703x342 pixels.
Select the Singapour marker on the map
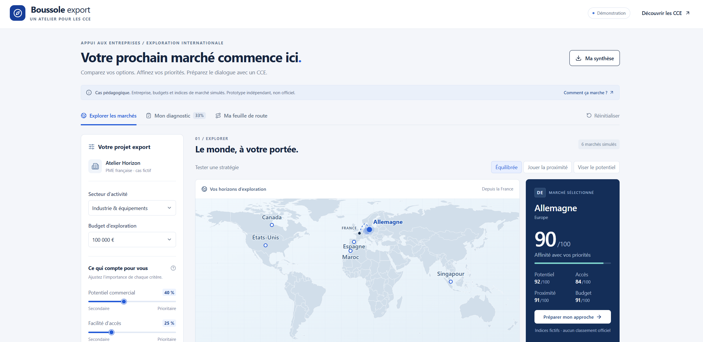[x=450, y=281]
